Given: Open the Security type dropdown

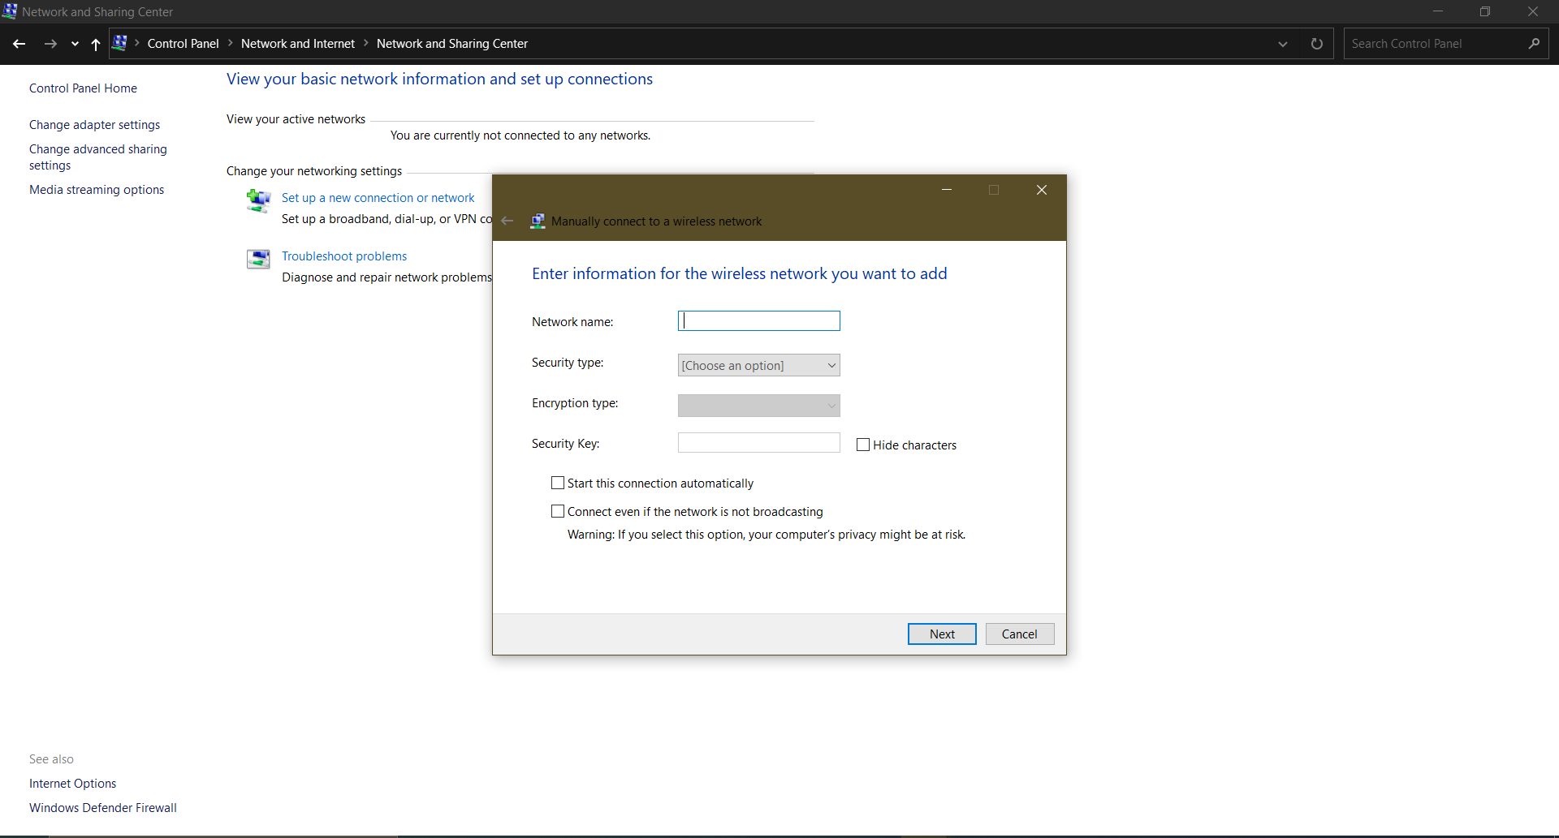Looking at the screenshot, I should tap(759, 365).
